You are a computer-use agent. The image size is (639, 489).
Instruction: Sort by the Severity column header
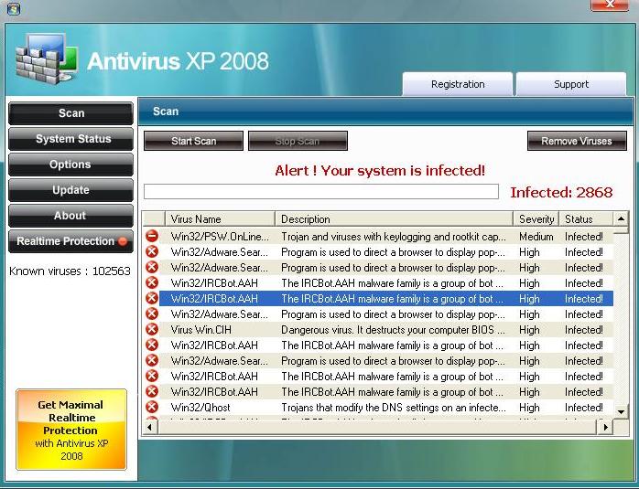[536, 218]
